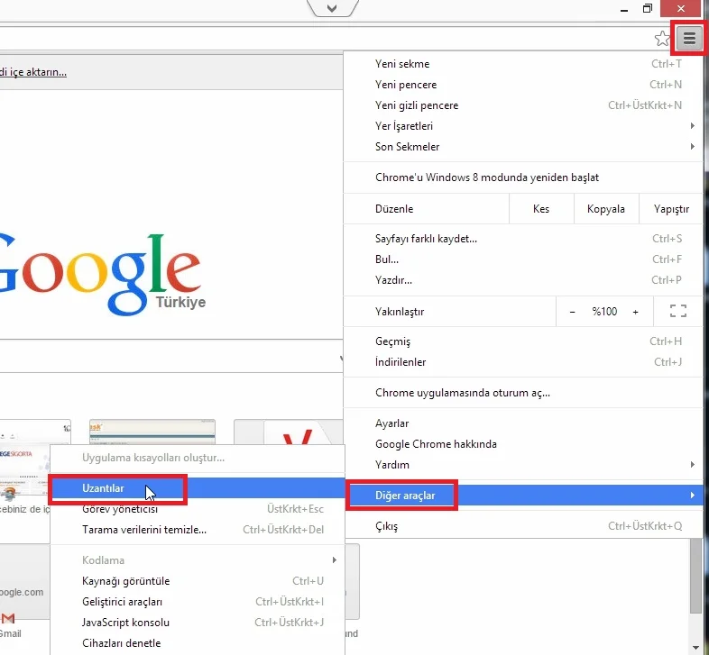709x655 pixels.
Task: Click the Kopyala edit button
Action: (x=605, y=209)
